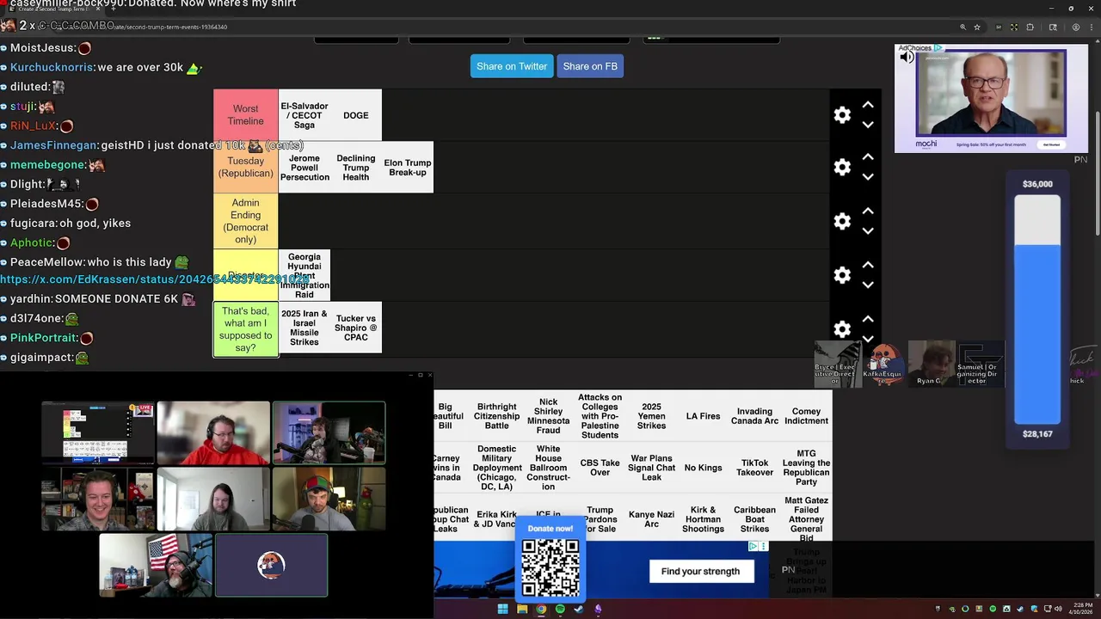Open settings gear for "That's bad" row
The height and width of the screenshot is (619, 1101).
click(842, 329)
